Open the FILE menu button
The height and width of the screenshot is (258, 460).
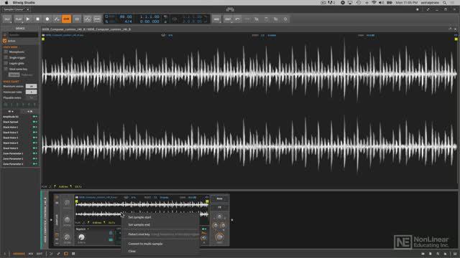(7, 19)
